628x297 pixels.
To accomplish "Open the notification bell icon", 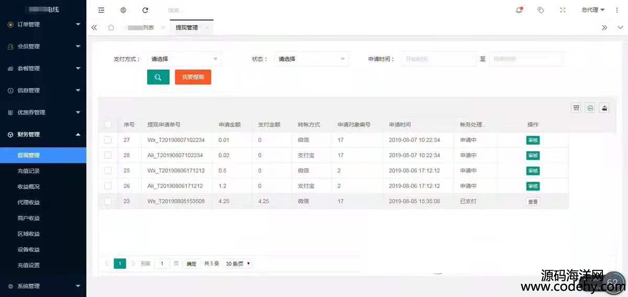I will point(519,10).
